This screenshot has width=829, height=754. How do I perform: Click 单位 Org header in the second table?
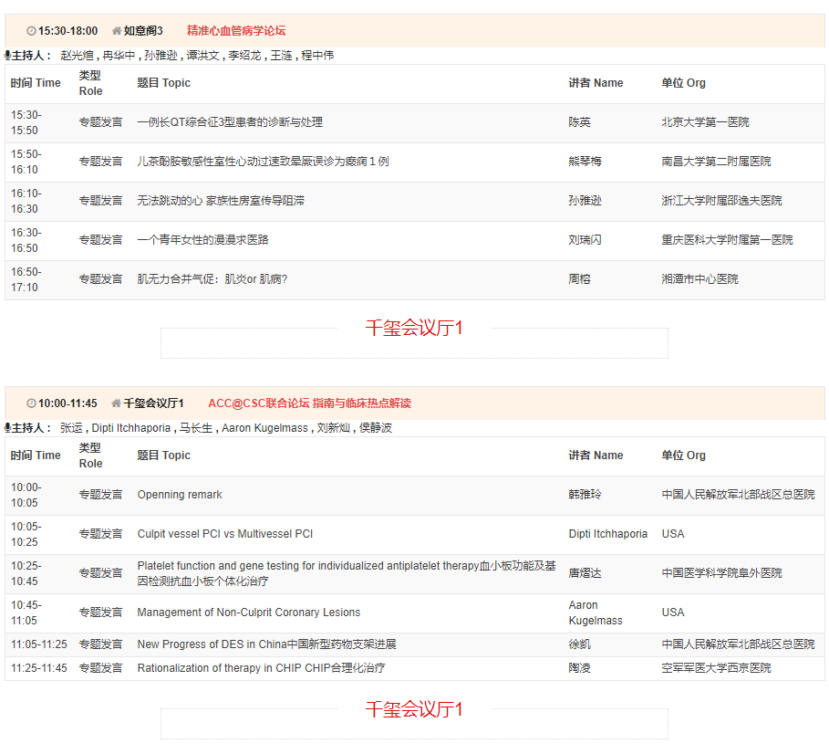683,456
